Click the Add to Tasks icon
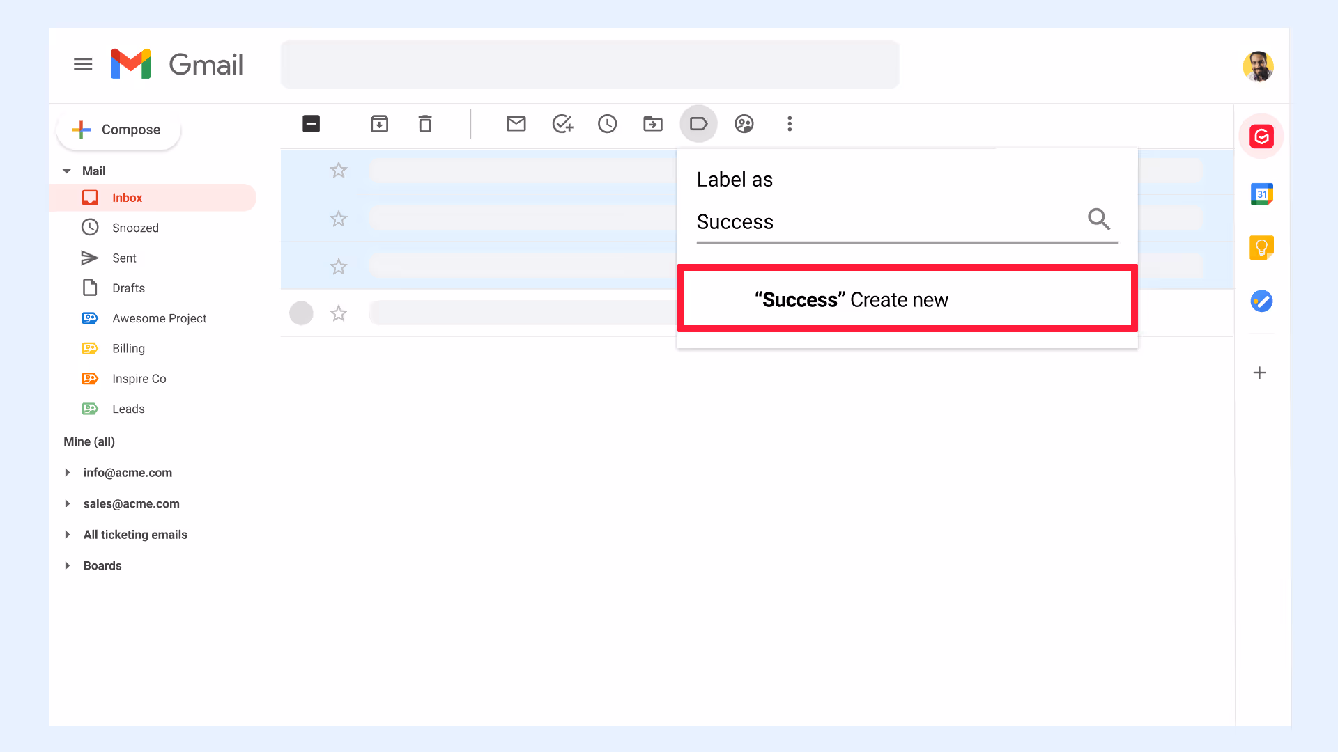 click(562, 124)
